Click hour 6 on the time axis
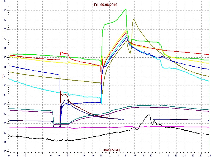Viewport: 211px width, 158px height. point(59,156)
